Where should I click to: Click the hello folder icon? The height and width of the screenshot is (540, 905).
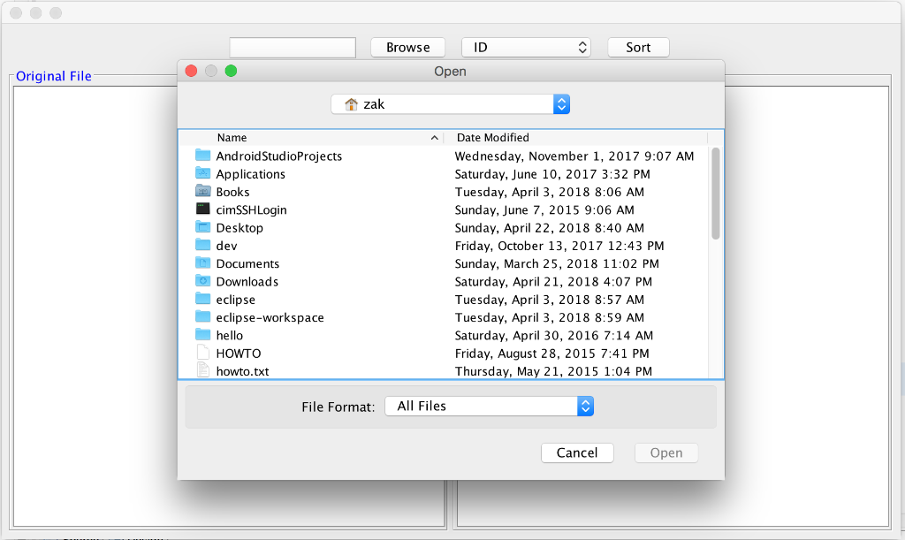click(x=202, y=335)
